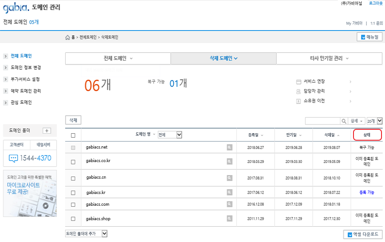
Task: Click magnifier icon next to gabiacs.net
Action: (x=230, y=147)
